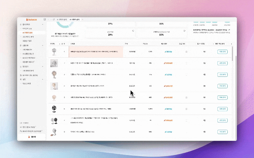The height and width of the screenshot is (158, 254).
Task: Click the orange rocket badge in rank 5 row
Action: tap(168, 97)
